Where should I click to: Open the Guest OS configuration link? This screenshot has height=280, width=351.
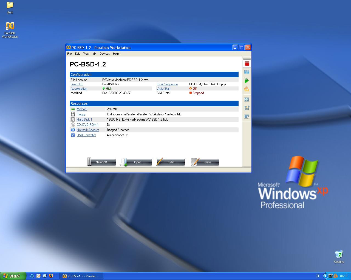(77, 84)
